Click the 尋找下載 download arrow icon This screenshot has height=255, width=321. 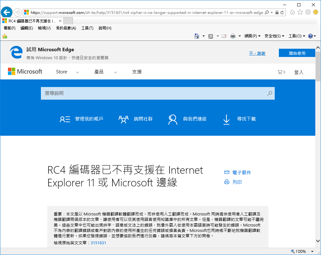click(x=227, y=120)
